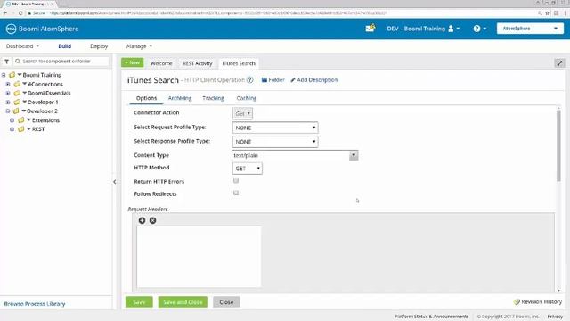
Task: Expand the #Connections tree node
Action: point(8,84)
